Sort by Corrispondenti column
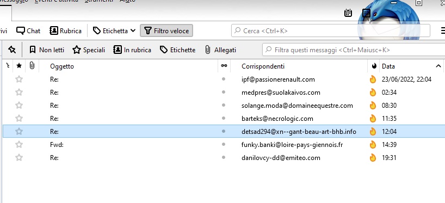Image resolution: width=445 pixels, height=203 pixels. pos(263,66)
